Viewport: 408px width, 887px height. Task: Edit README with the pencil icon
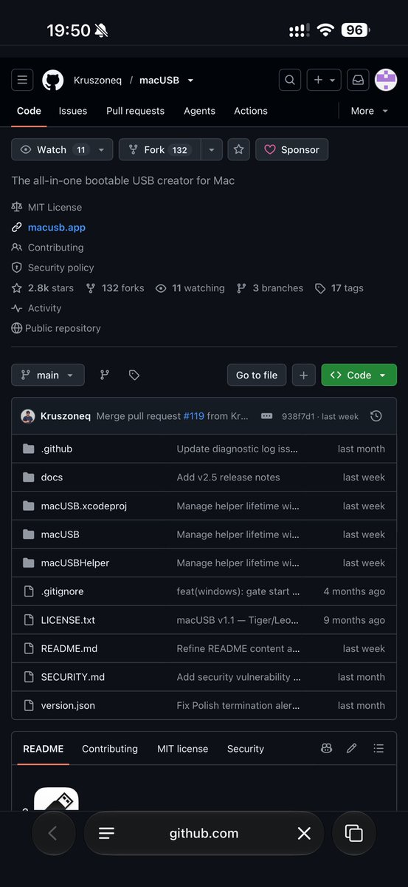(351, 749)
